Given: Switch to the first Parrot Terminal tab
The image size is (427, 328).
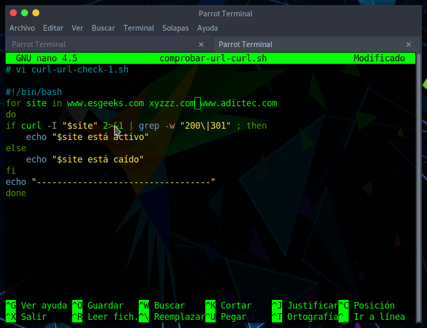Looking at the screenshot, I should coord(39,44).
